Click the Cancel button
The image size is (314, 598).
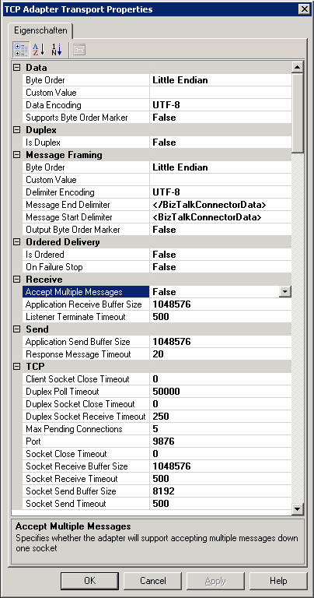click(153, 581)
